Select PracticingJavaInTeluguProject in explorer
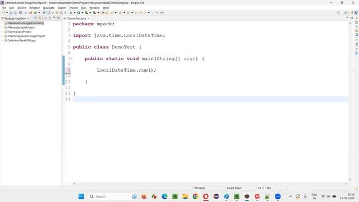This screenshot has width=359, height=202. [x=26, y=36]
